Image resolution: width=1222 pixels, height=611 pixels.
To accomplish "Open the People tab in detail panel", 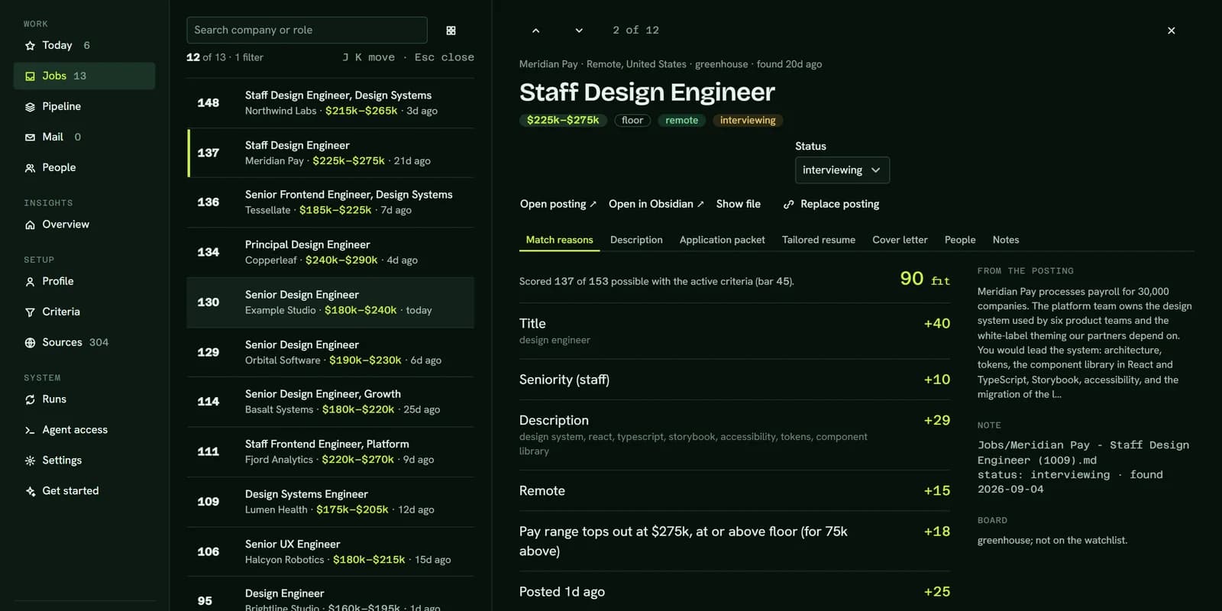I will click(960, 240).
